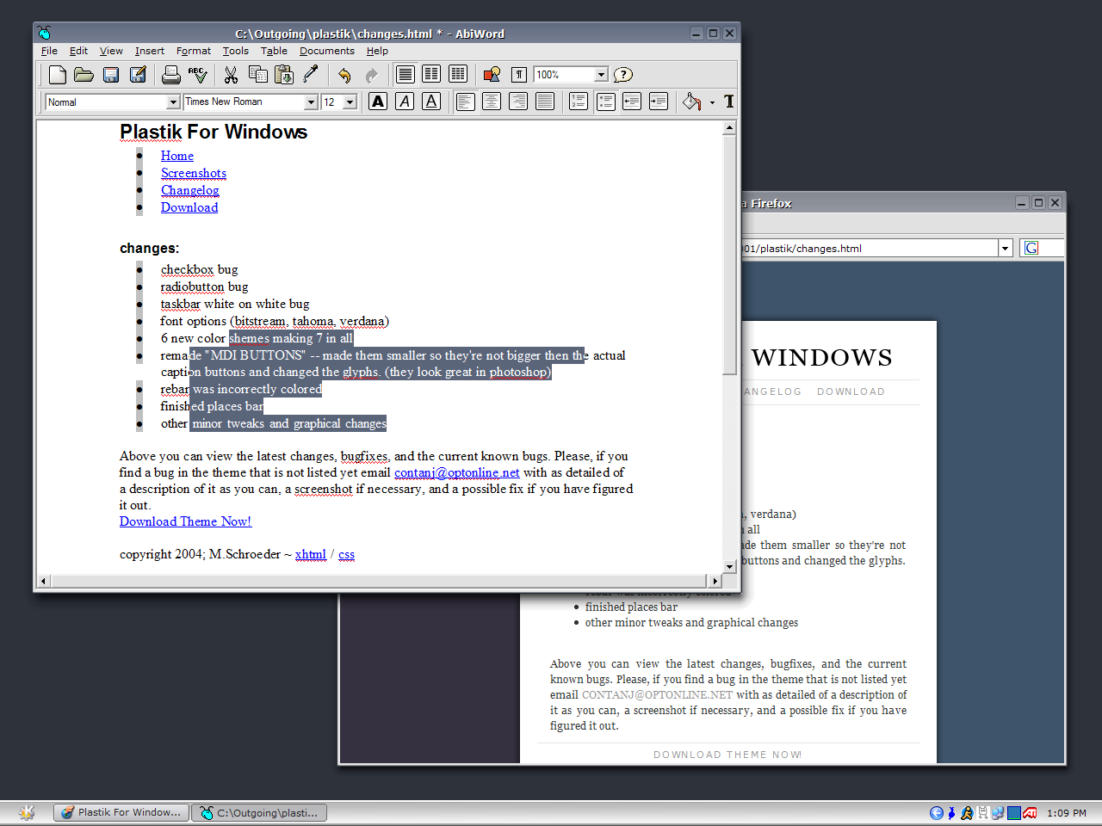The image size is (1102, 826).
Task: Center align the text
Action: pos(492,102)
